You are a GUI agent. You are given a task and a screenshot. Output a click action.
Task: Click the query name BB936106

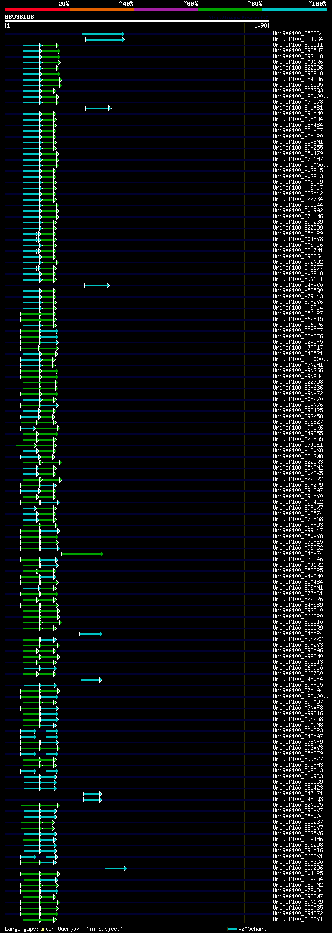click(20, 17)
